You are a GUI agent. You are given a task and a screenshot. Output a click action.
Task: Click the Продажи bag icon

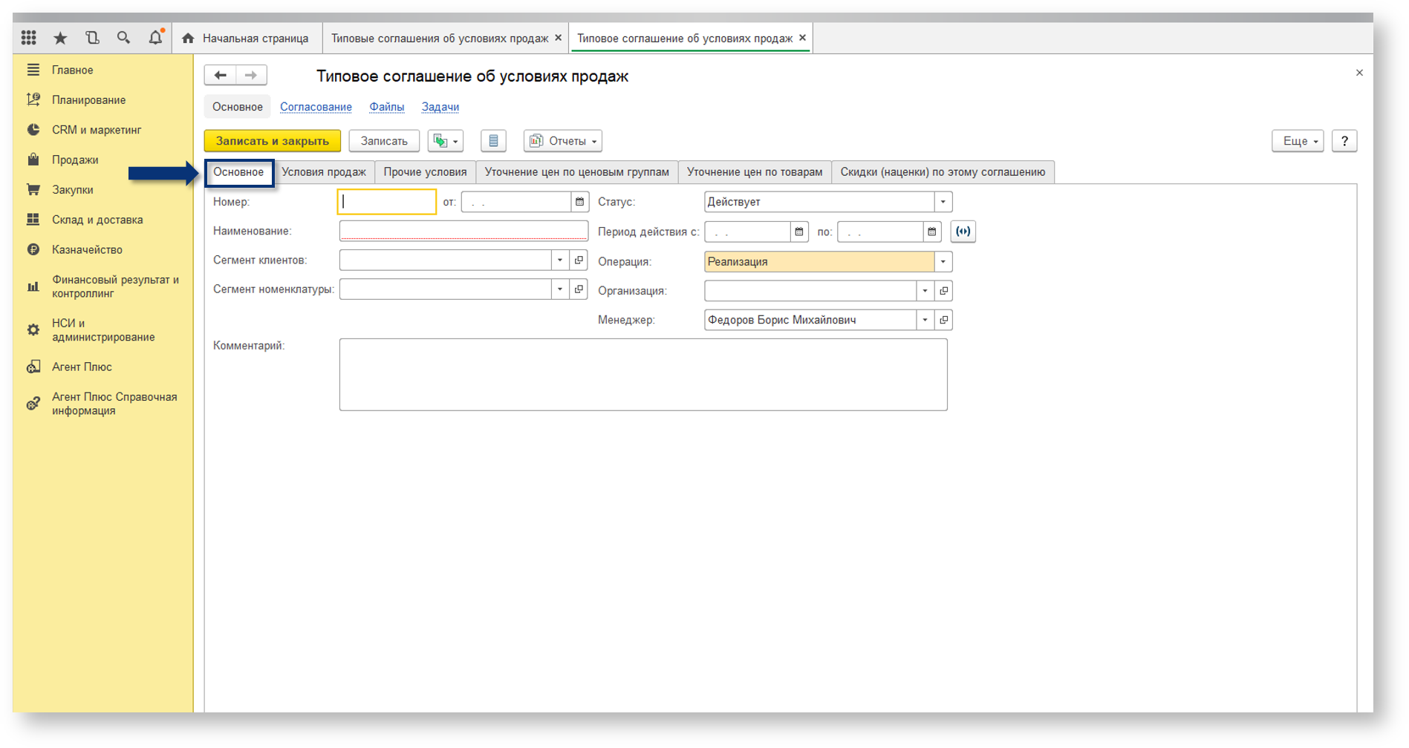click(x=33, y=160)
